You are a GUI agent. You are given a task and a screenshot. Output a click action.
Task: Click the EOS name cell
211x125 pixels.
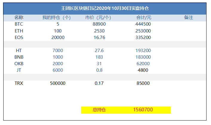19,37
